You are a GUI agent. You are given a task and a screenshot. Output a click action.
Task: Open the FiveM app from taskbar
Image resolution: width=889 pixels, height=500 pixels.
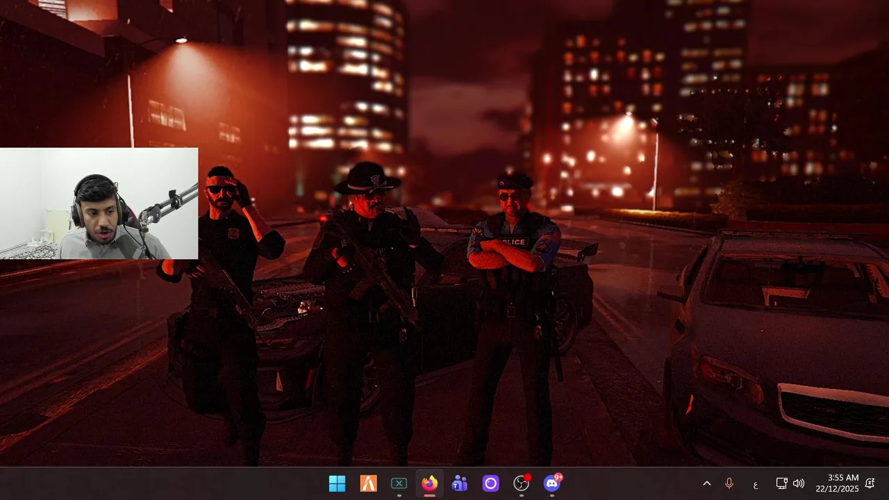point(368,483)
